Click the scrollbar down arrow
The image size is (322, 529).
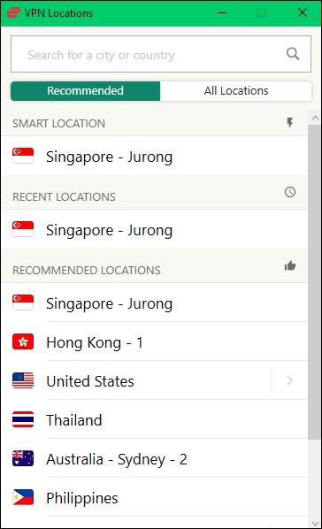click(315, 524)
